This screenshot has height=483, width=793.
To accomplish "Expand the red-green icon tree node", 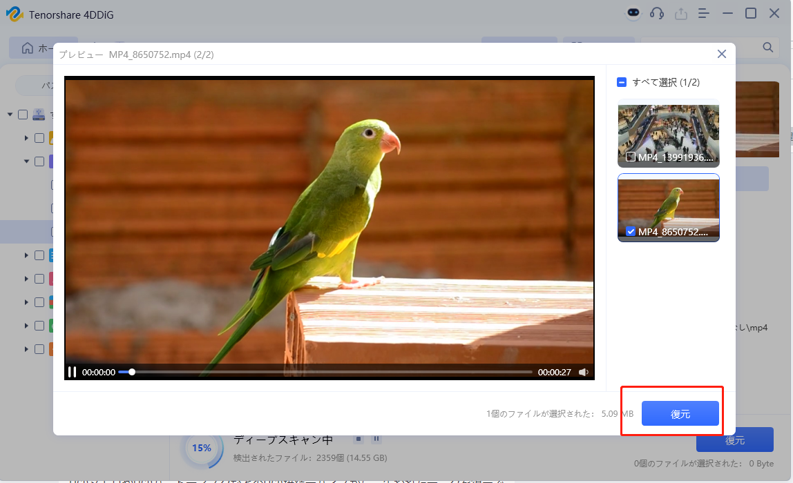I will (26, 302).
